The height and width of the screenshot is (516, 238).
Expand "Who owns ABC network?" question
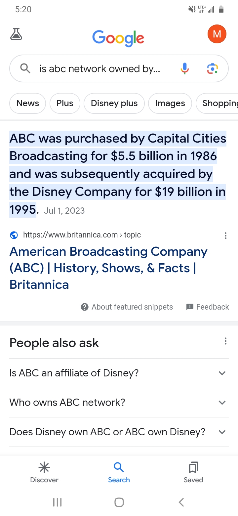pyautogui.click(x=119, y=403)
